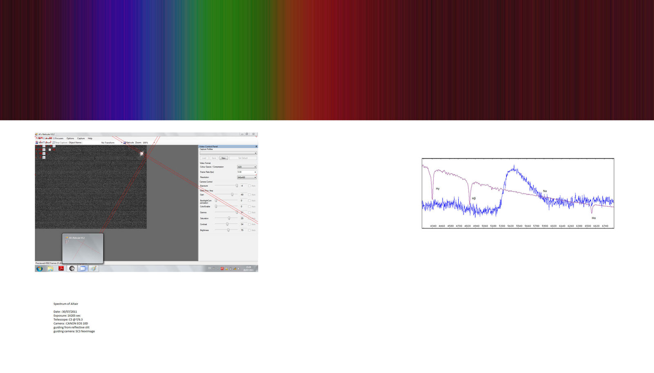The width and height of the screenshot is (654, 373).
Task: Open the Zoom 100% dropdown
Action: pos(148,143)
